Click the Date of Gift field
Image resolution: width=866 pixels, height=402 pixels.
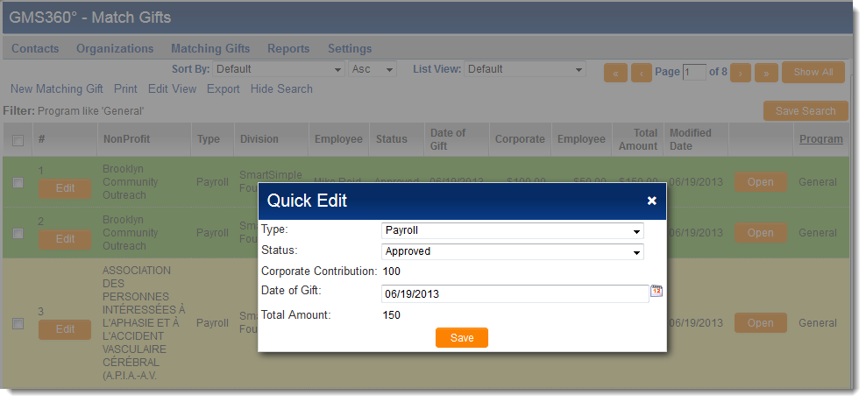(x=515, y=294)
